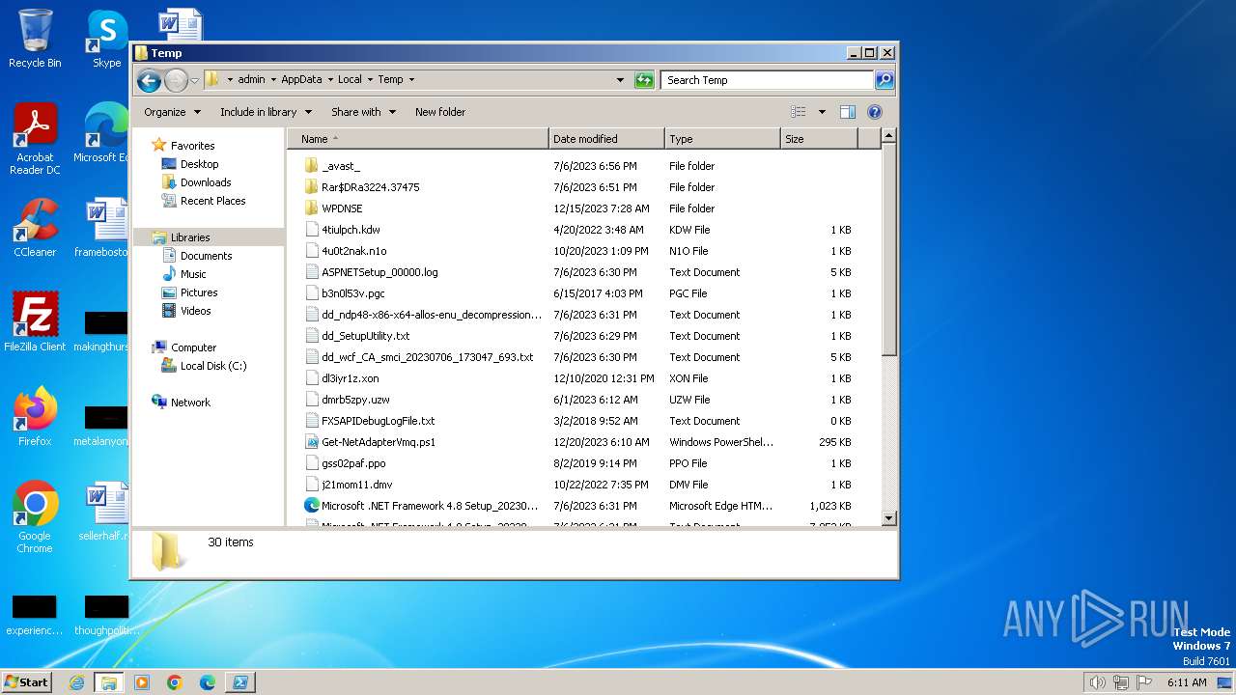Select FXSAPIDebugLogFile.txt
1236x695 pixels.
click(x=378, y=421)
